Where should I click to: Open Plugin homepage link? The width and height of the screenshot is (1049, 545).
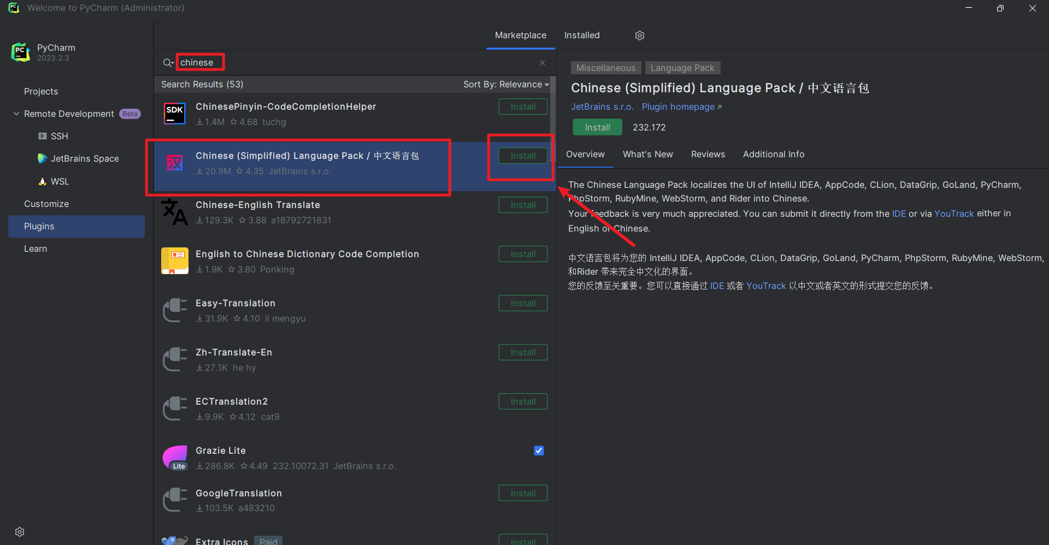pyautogui.click(x=681, y=107)
